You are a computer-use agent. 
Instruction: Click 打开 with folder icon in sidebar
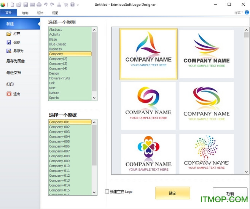[13, 34]
